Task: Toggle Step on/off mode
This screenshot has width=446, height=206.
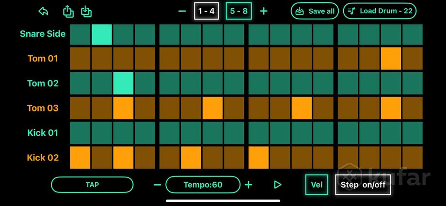Action: pos(363,185)
